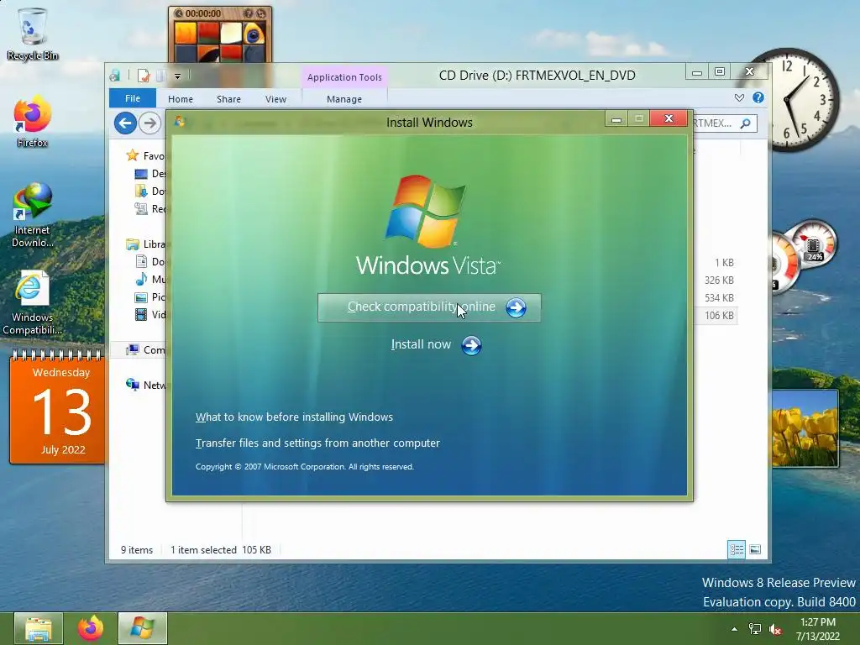The width and height of the screenshot is (860, 645).
Task: Select Network in the navigation pane
Action: coord(145,385)
